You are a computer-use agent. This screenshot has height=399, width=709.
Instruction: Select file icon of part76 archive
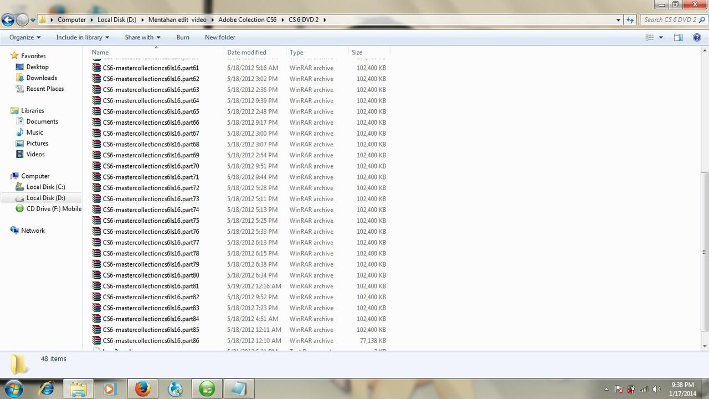point(97,231)
